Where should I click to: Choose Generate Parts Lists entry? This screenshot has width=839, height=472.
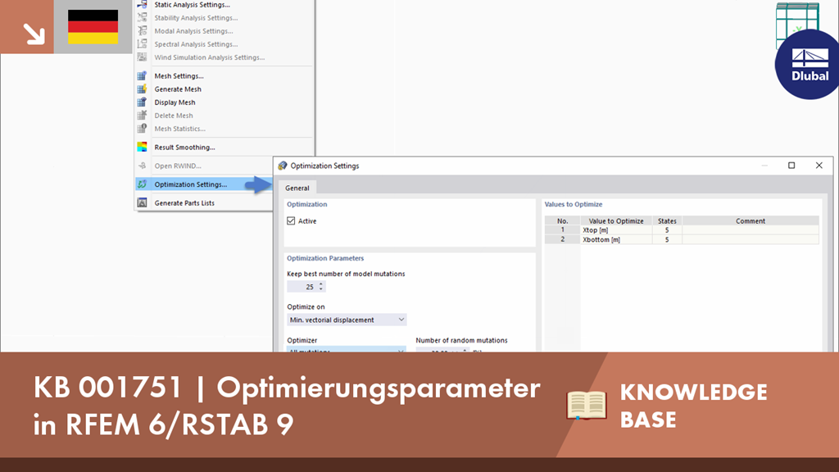[184, 203]
